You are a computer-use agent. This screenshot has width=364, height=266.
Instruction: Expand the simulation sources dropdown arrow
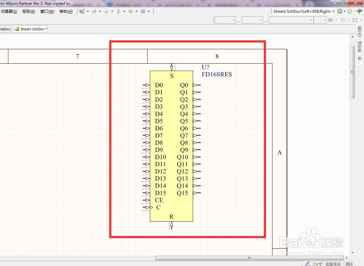(x=136, y=11)
